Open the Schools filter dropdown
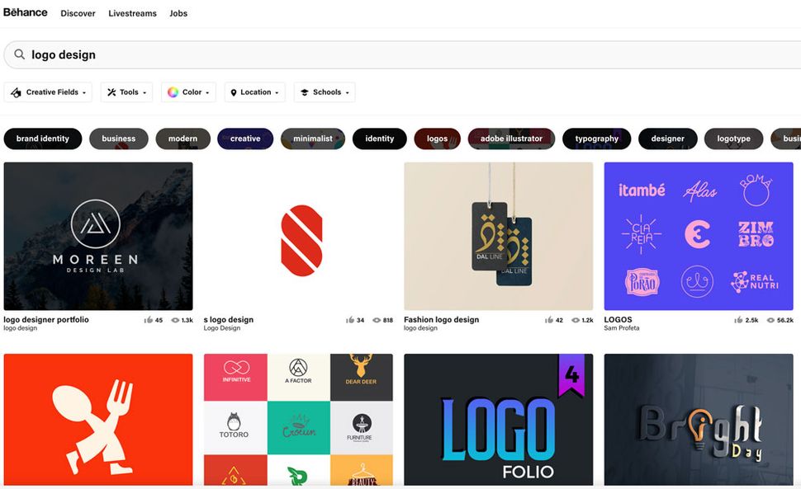The image size is (801, 489). point(325,92)
